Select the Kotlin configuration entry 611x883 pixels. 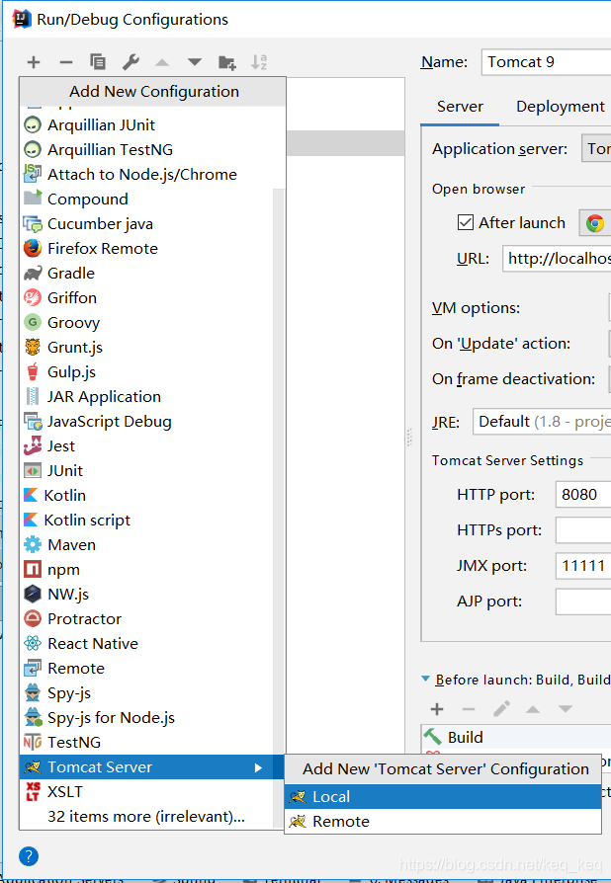coord(146,496)
